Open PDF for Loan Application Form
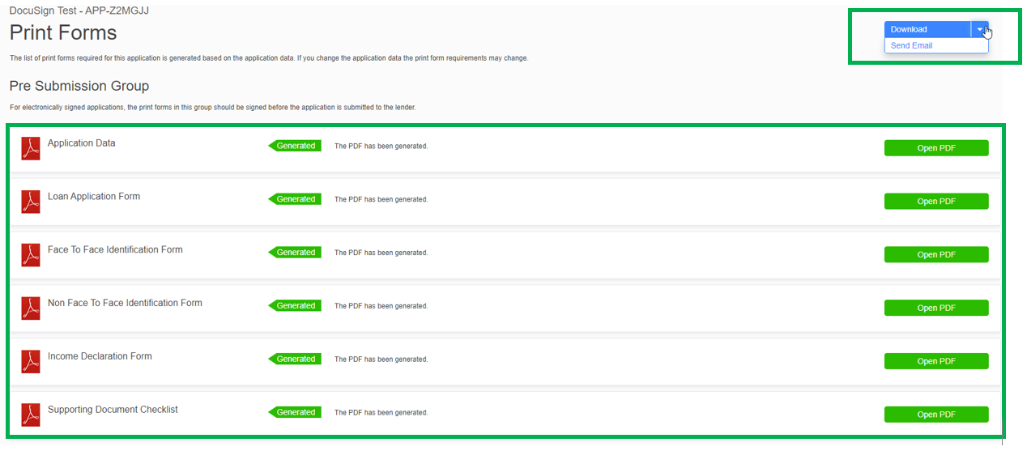The image size is (1027, 451). (x=935, y=202)
